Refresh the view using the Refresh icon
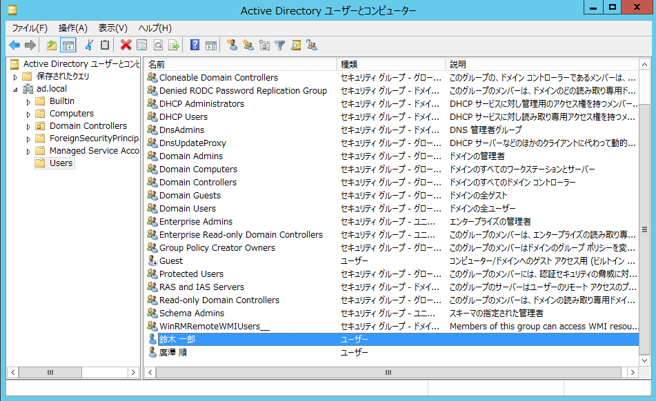 158,45
